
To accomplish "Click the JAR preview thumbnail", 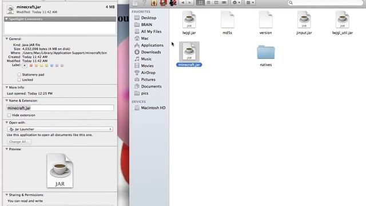I will (60, 171).
